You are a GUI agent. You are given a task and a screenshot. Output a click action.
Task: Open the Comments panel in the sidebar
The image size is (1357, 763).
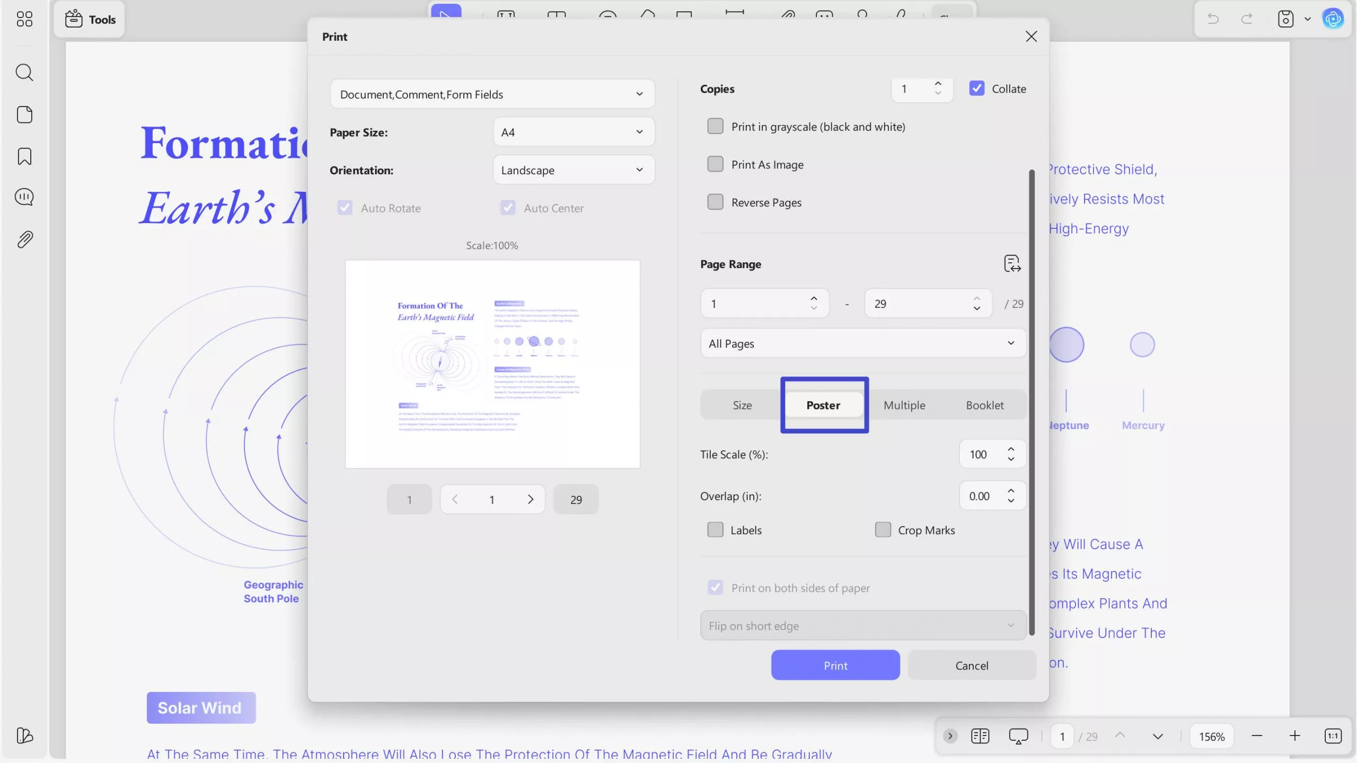point(24,197)
